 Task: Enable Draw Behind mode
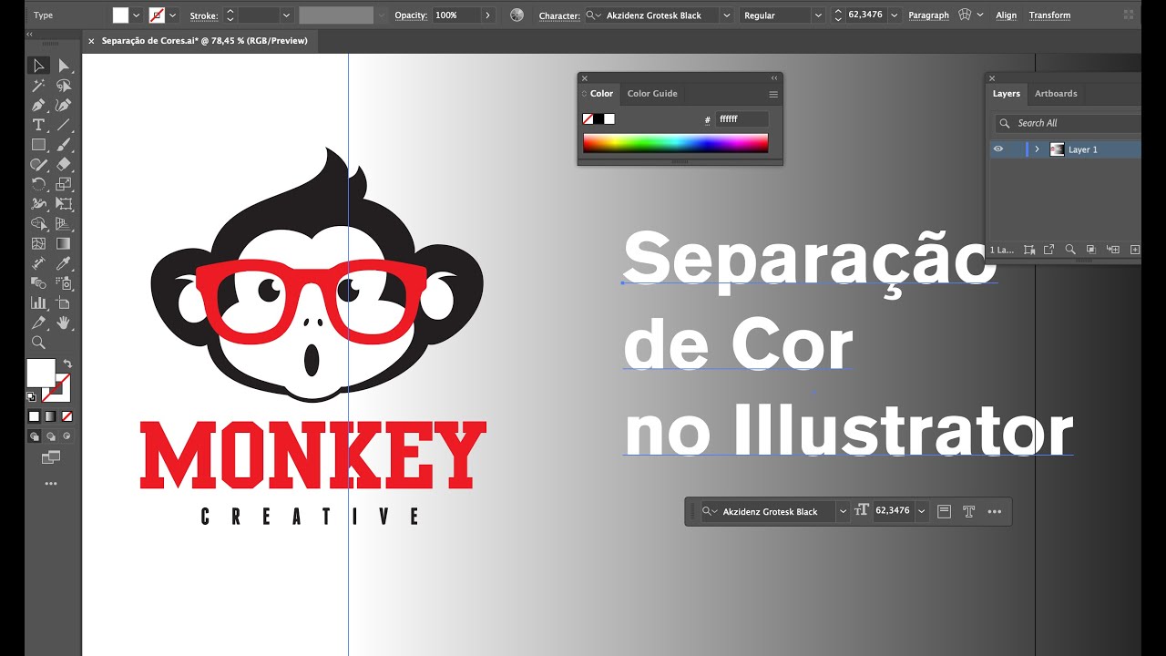tap(50, 436)
